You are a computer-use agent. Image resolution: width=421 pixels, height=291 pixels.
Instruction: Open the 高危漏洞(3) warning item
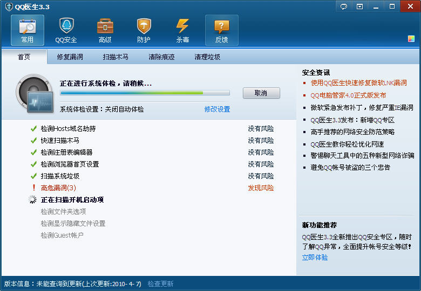click(x=58, y=188)
